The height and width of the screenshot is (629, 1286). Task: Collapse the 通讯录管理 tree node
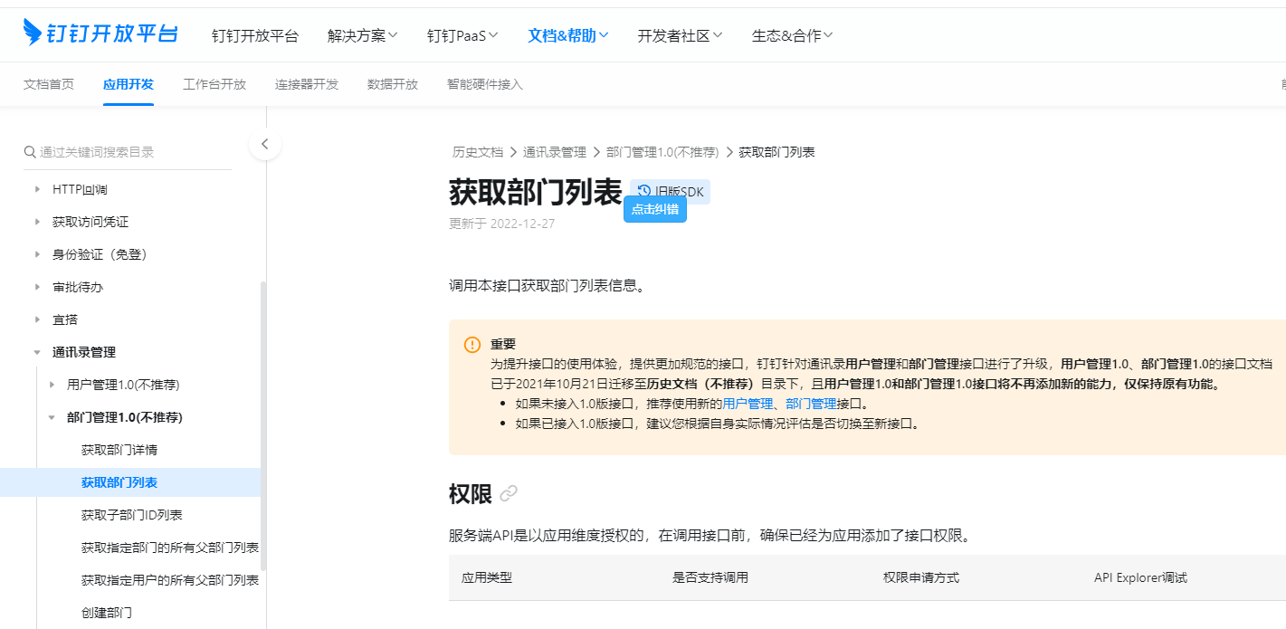point(37,352)
